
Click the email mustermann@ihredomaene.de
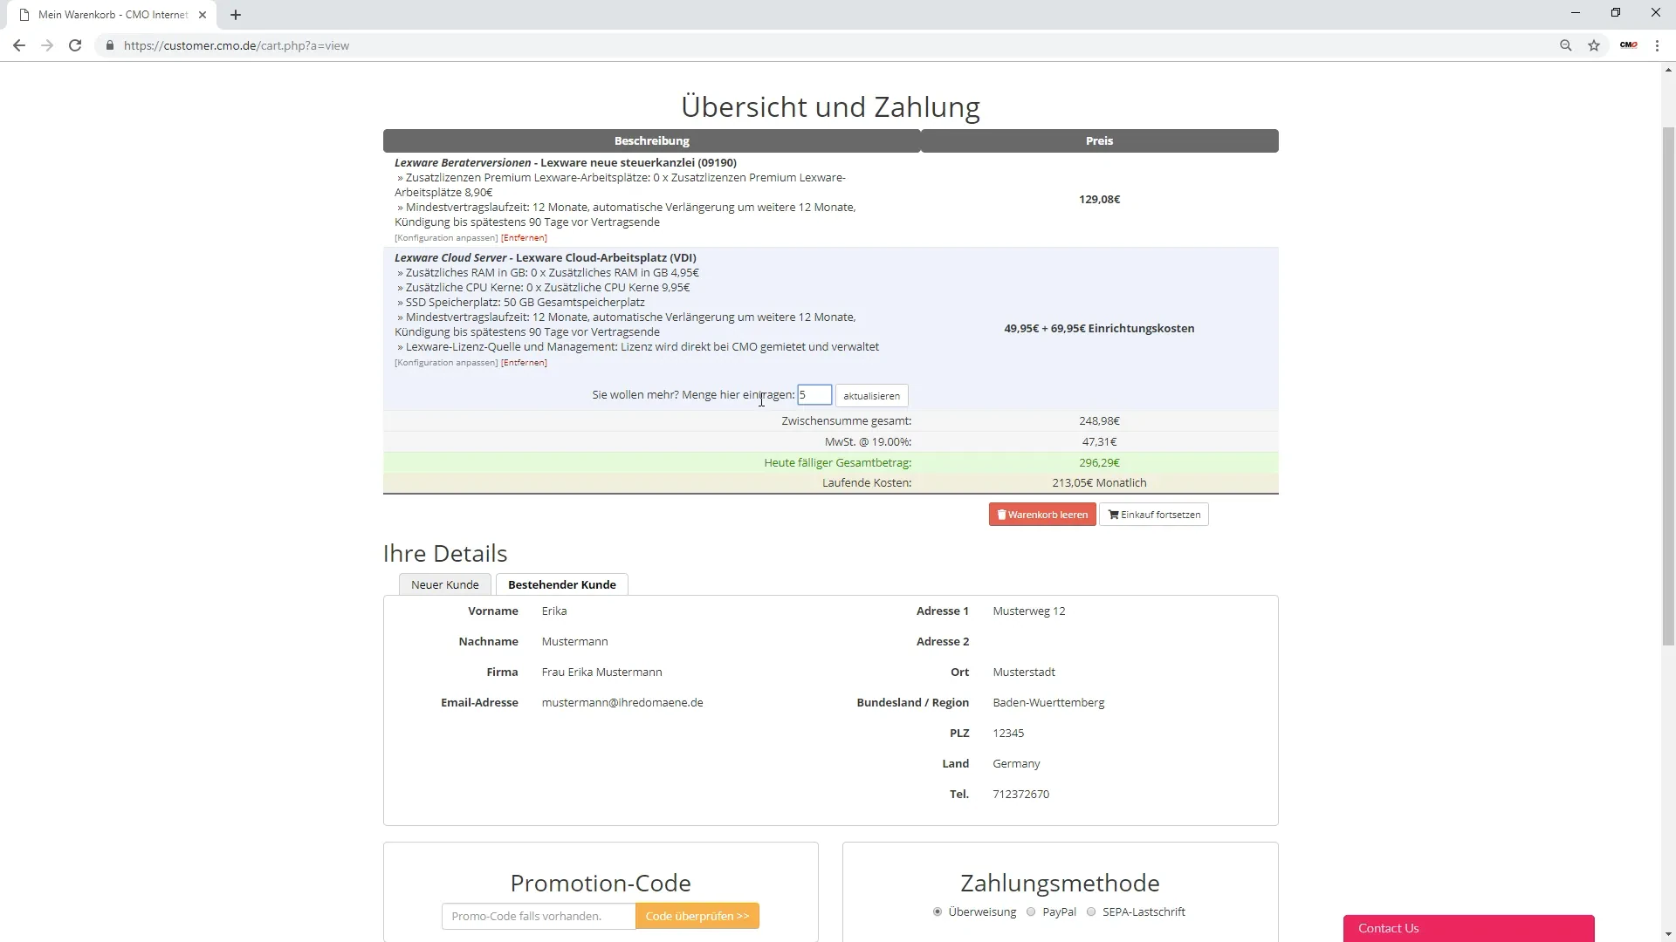(x=622, y=703)
